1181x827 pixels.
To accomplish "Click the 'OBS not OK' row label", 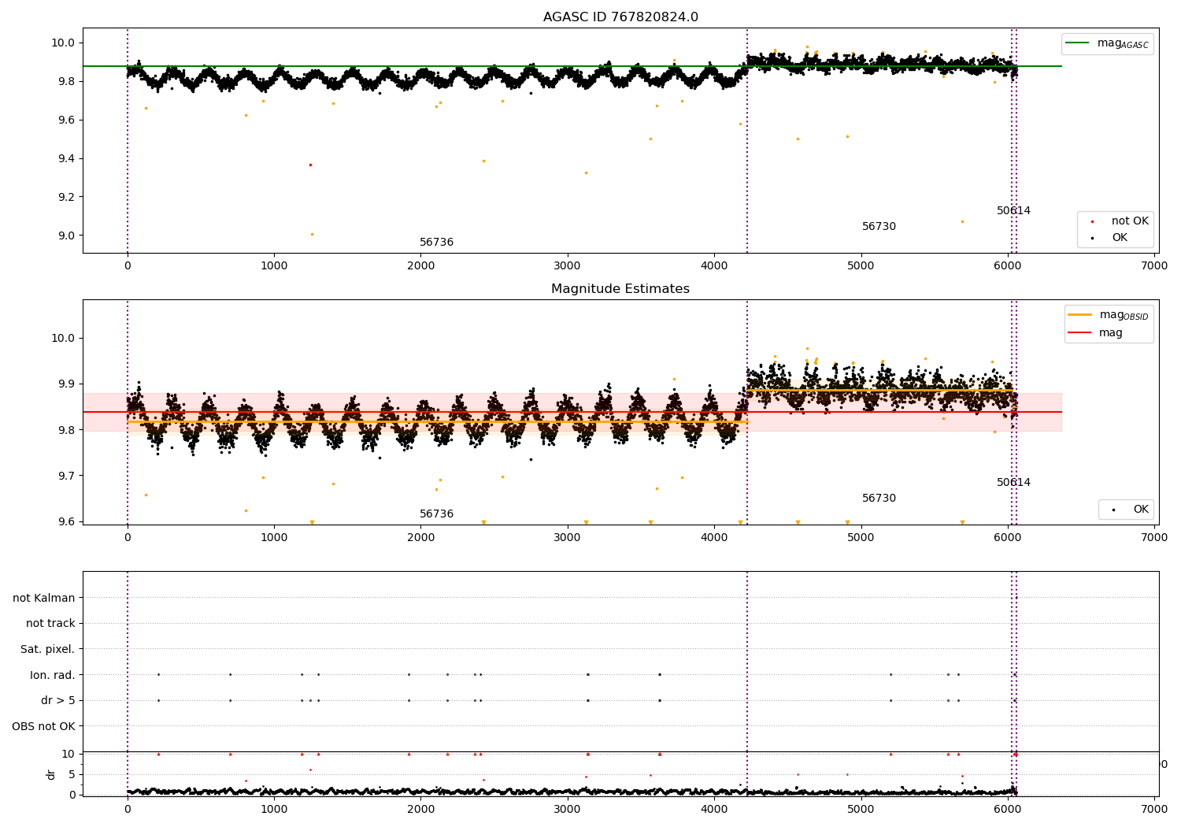I will point(43,726).
